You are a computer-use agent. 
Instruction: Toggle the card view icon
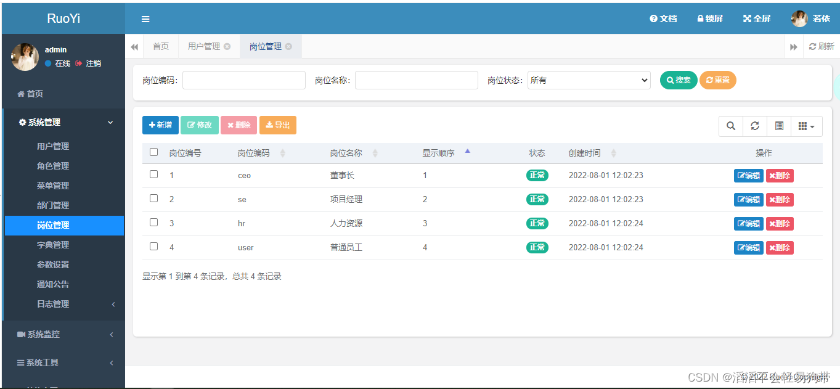(779, 126)
